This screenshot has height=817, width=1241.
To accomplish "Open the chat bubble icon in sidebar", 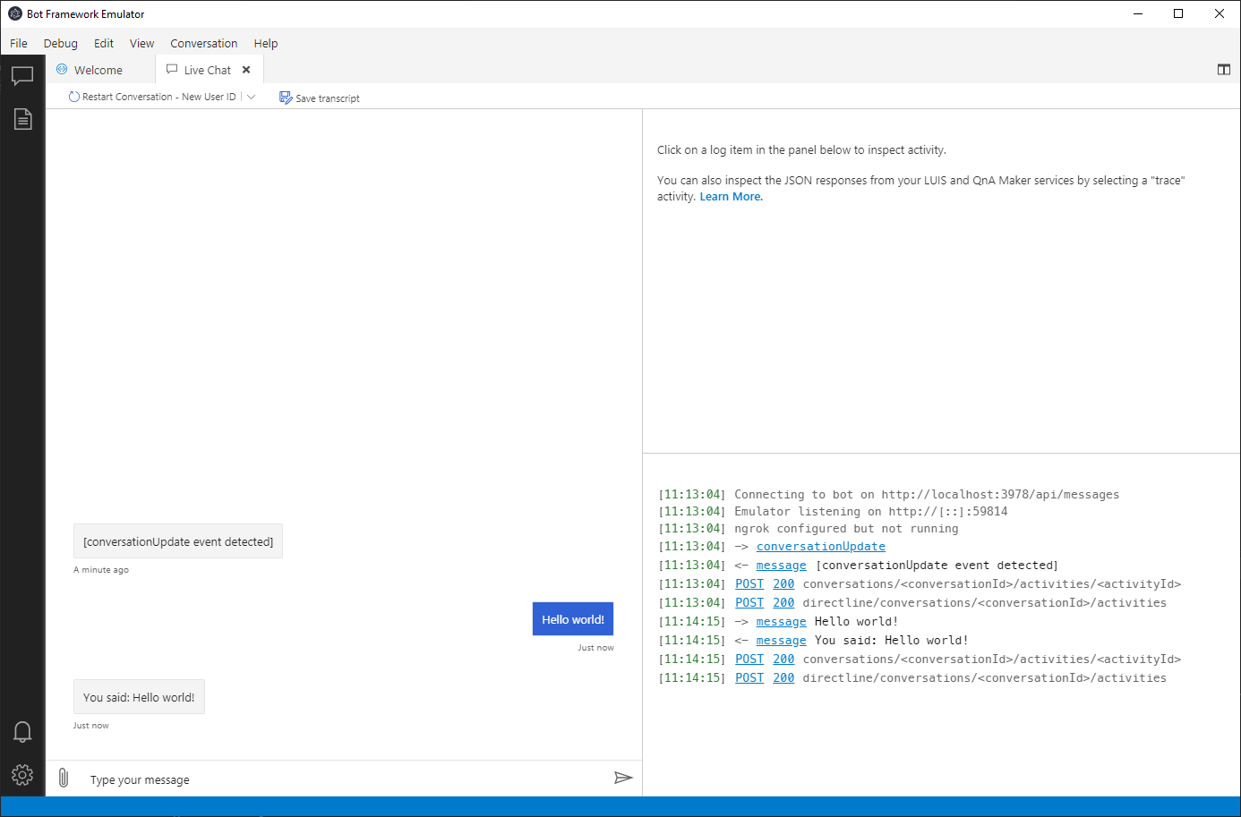I will pos(22,76).
